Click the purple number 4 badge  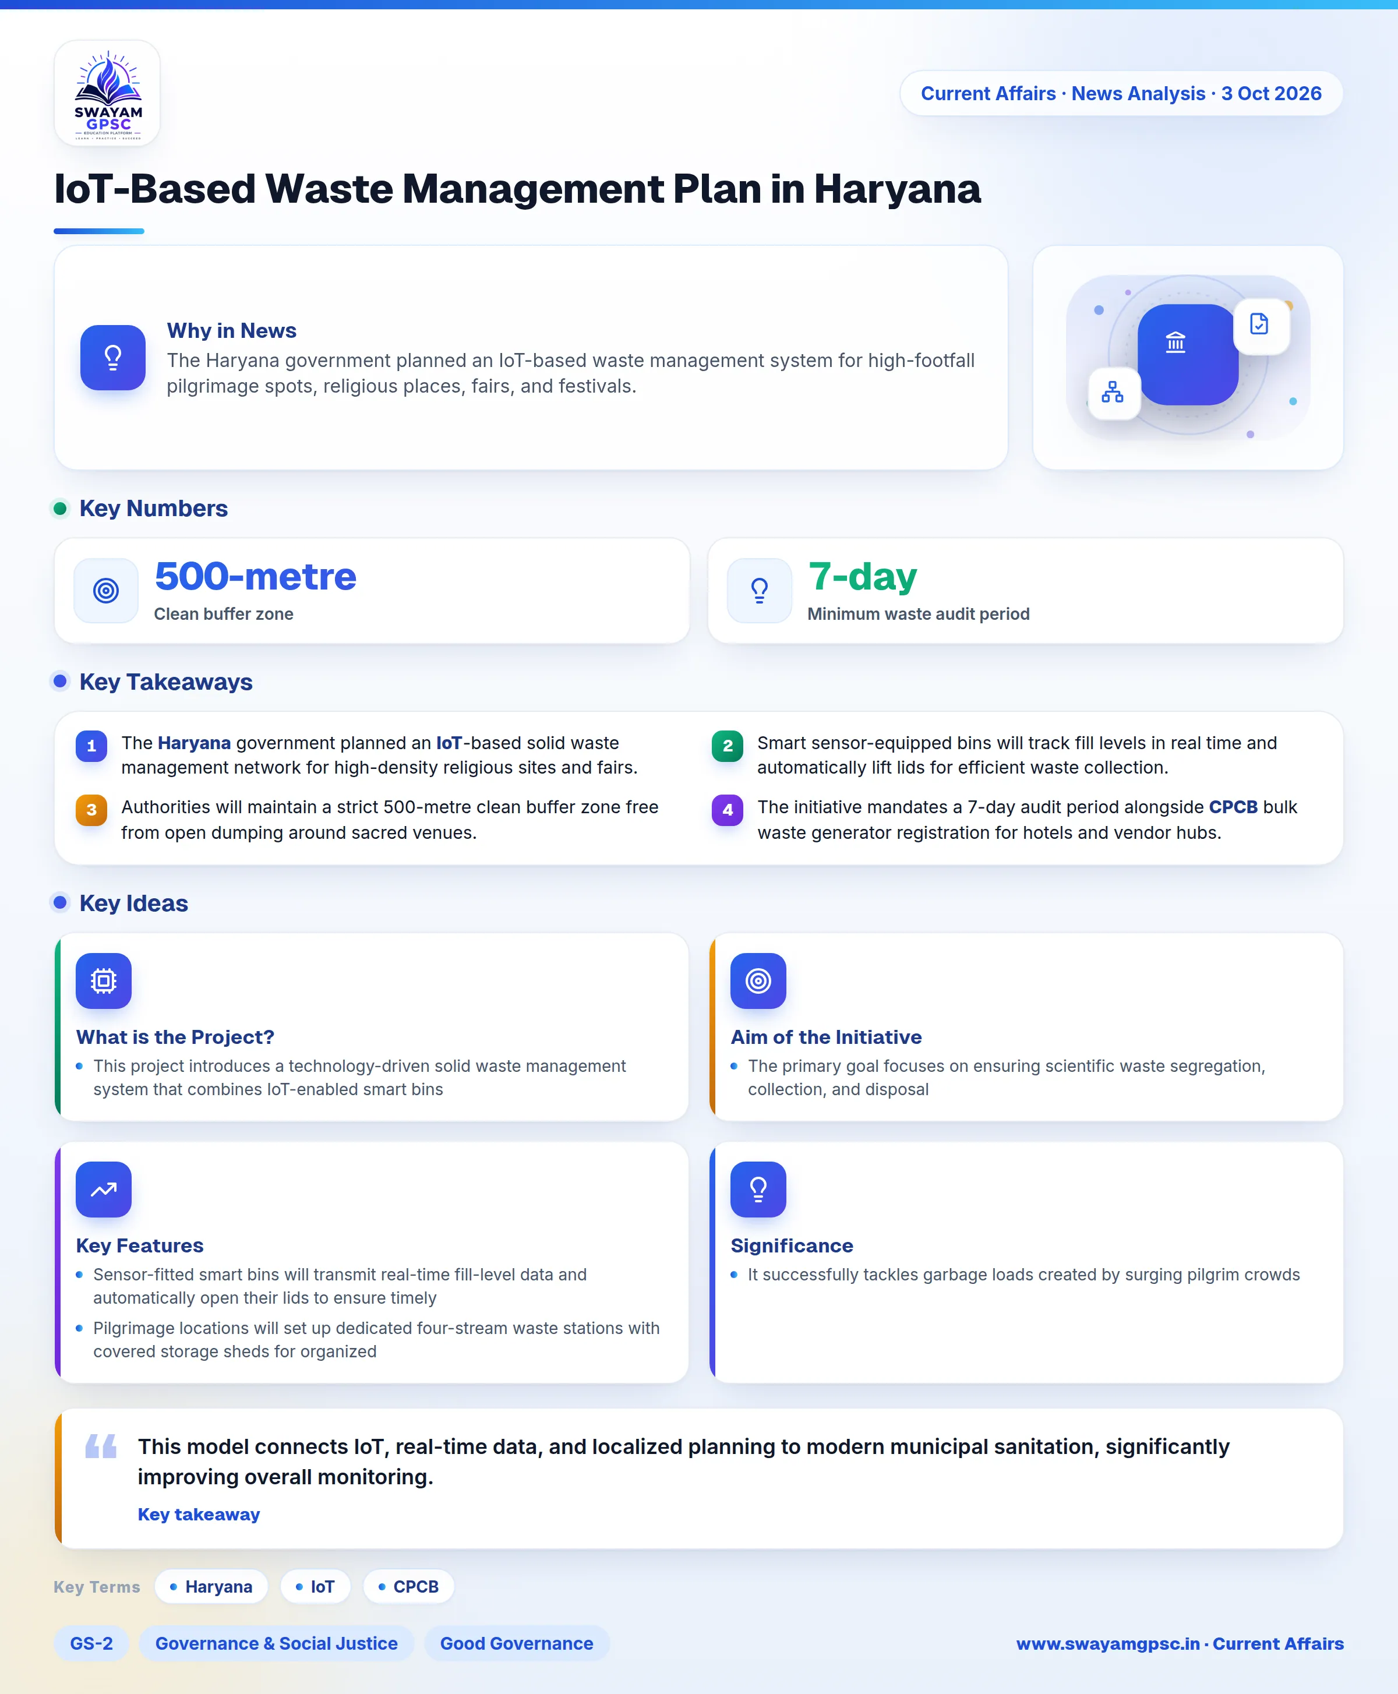coord(727,810)
